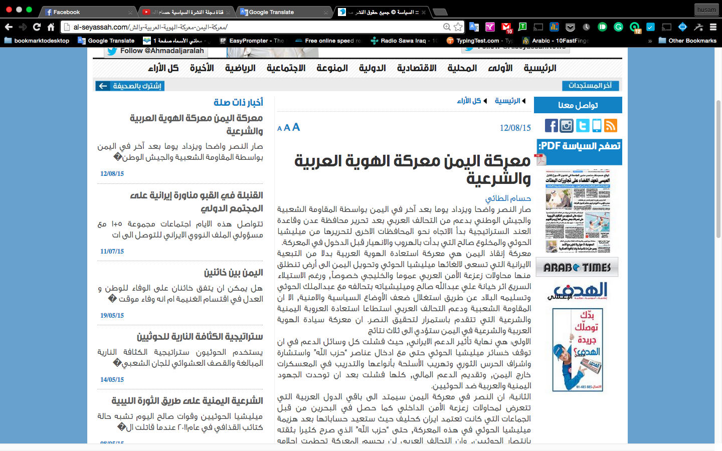Switch to the Facebook browser tab
722x451 pixels.
(x=89, y=12)
